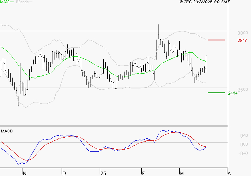This screenshot has width=251, height=176.
Task: Click the F month marker on timeline
Action: point(143,174)
